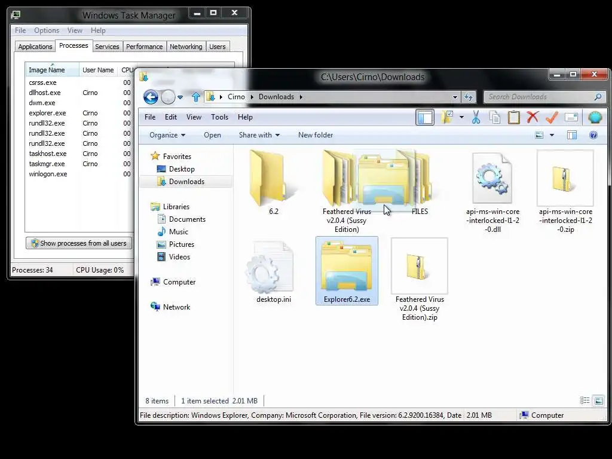The image size is (612, 459).
Task: Open the Organize dropdown
Action: [x=167, y=135]
